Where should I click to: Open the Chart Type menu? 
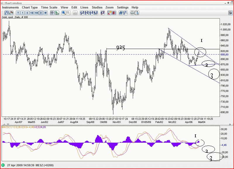(30, 7)
